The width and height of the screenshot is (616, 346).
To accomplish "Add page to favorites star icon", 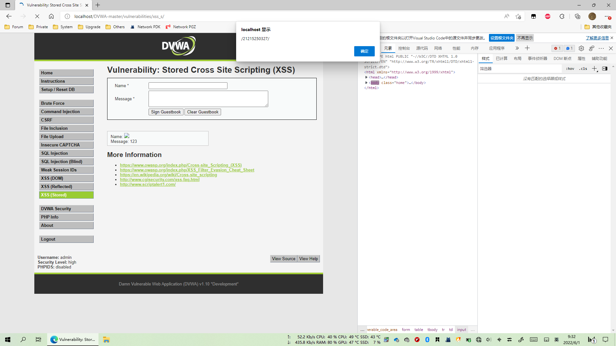I will click(518, 16).
